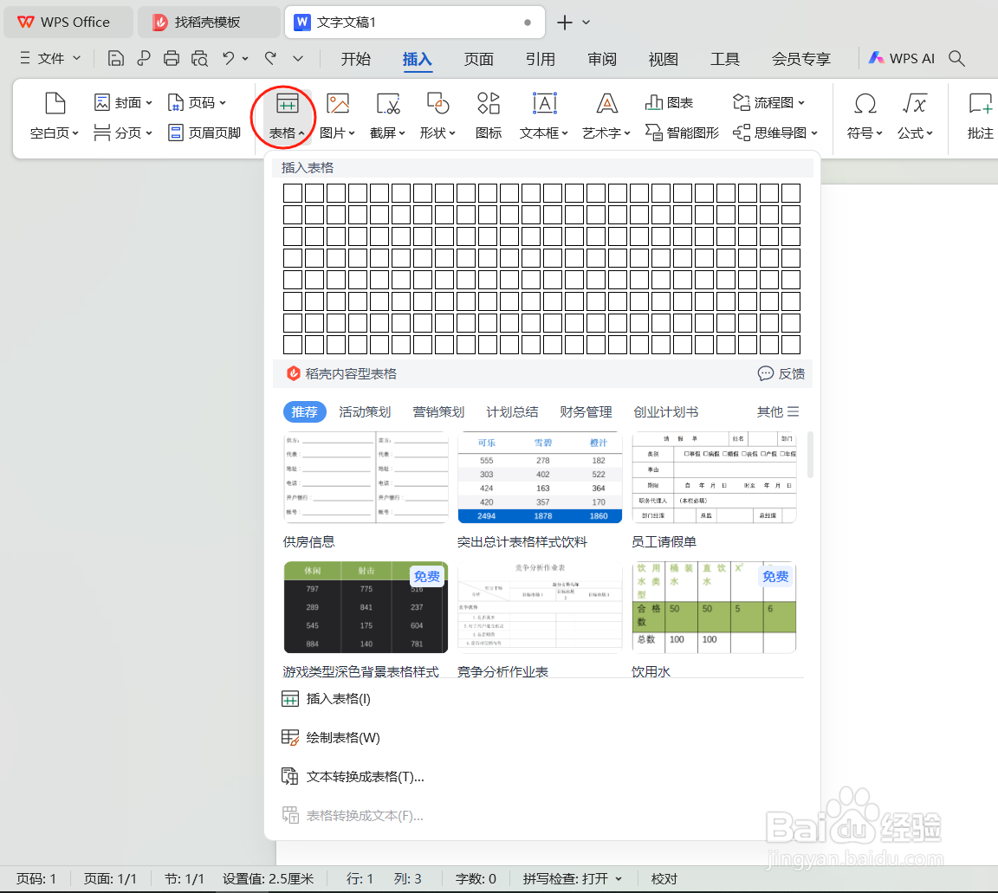The image size is (998, 893).
Task: Switch to the 审阅 ribbon tab
Action: coord(602,59)
